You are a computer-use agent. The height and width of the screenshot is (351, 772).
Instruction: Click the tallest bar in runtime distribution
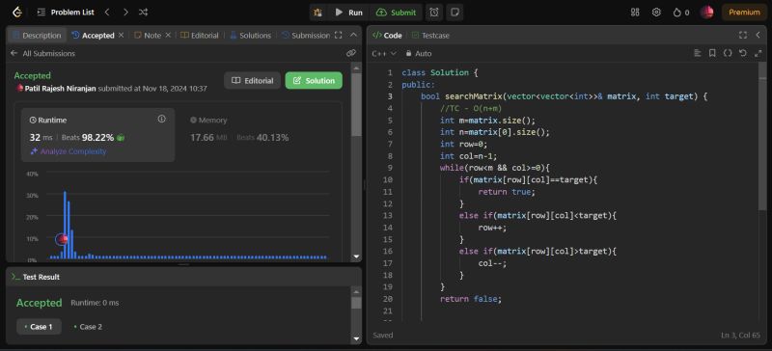(65, 225)
